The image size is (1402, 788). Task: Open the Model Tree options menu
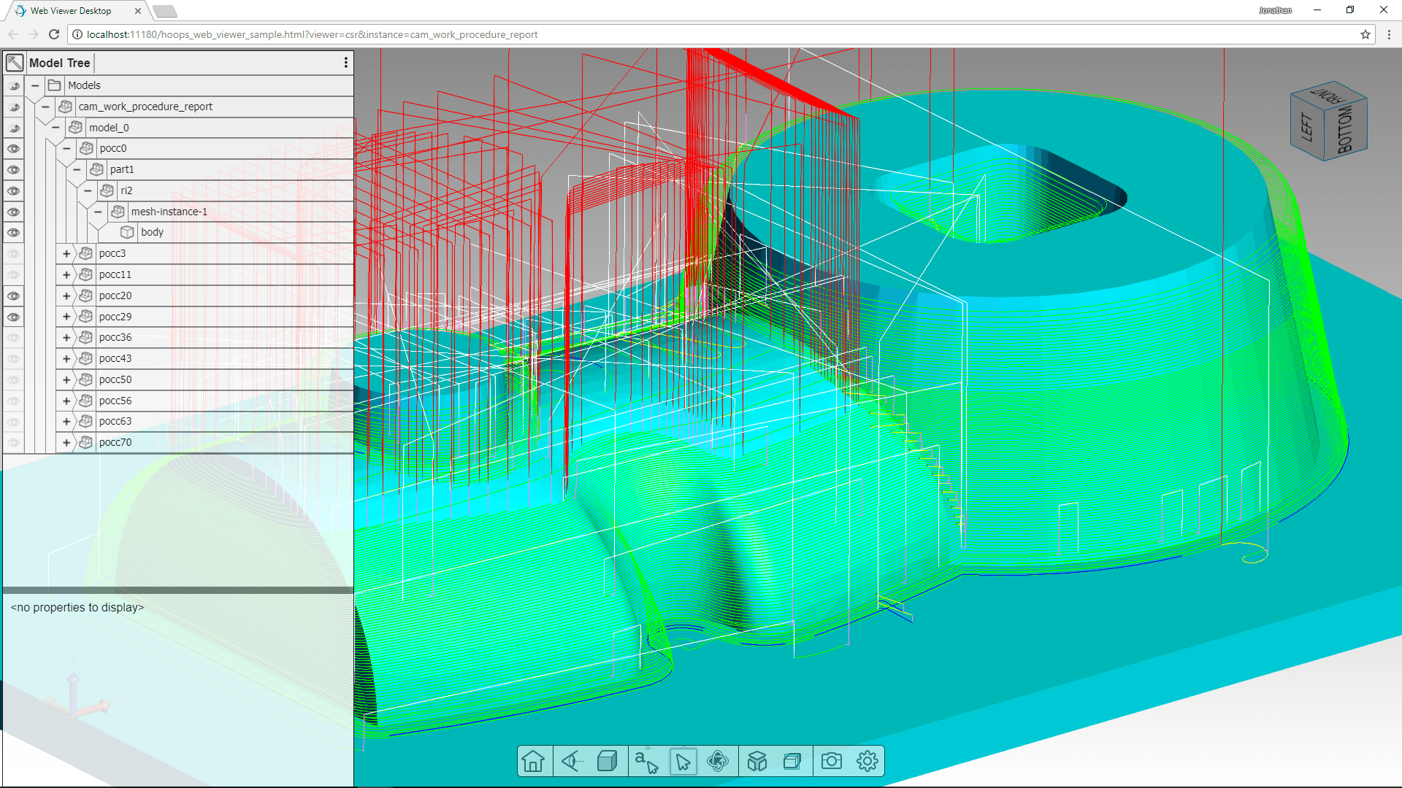click(x=346, y=63)
